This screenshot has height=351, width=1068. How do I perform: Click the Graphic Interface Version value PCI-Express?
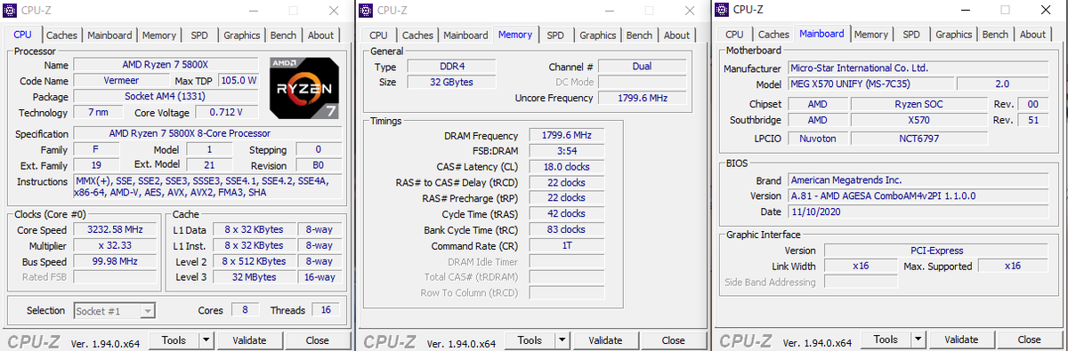(937, 251)
